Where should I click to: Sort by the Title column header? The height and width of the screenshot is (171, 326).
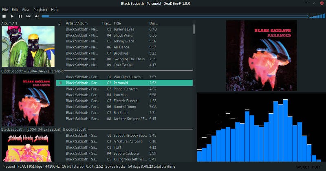tap(117, 23)
